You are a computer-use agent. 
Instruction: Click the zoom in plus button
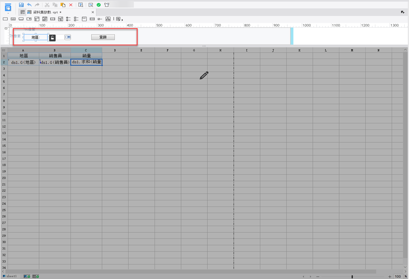pos(390,276)
